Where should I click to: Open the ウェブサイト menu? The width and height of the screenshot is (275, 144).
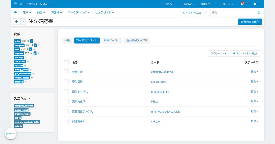coord(105,13)
